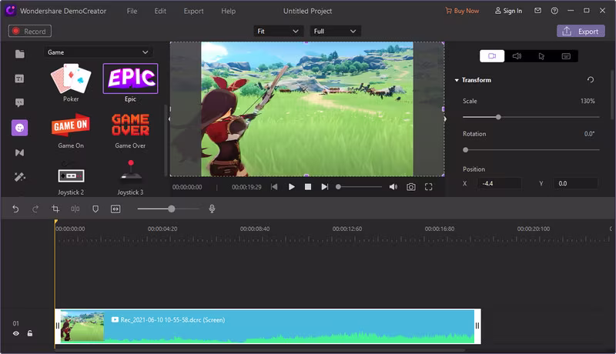
Task: Click the Buy Now link
Action: coord(462,11)
